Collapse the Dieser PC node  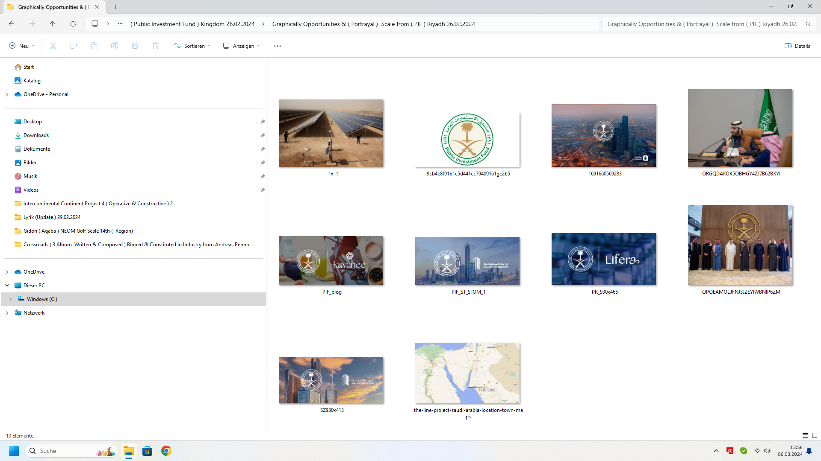point(7,286)
